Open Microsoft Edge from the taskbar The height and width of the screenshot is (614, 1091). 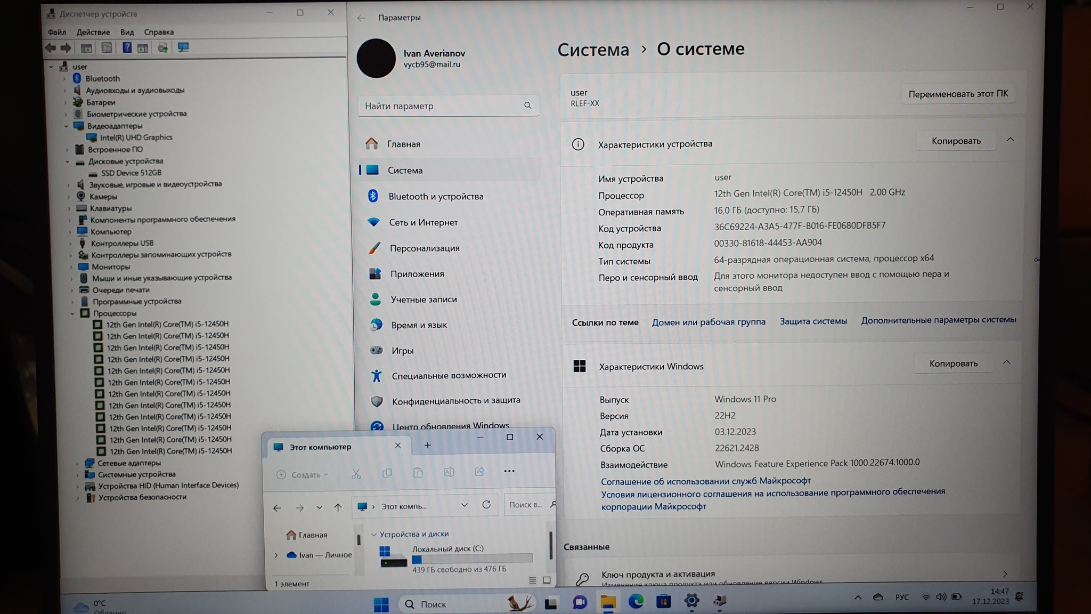click(x=636, y=602)
